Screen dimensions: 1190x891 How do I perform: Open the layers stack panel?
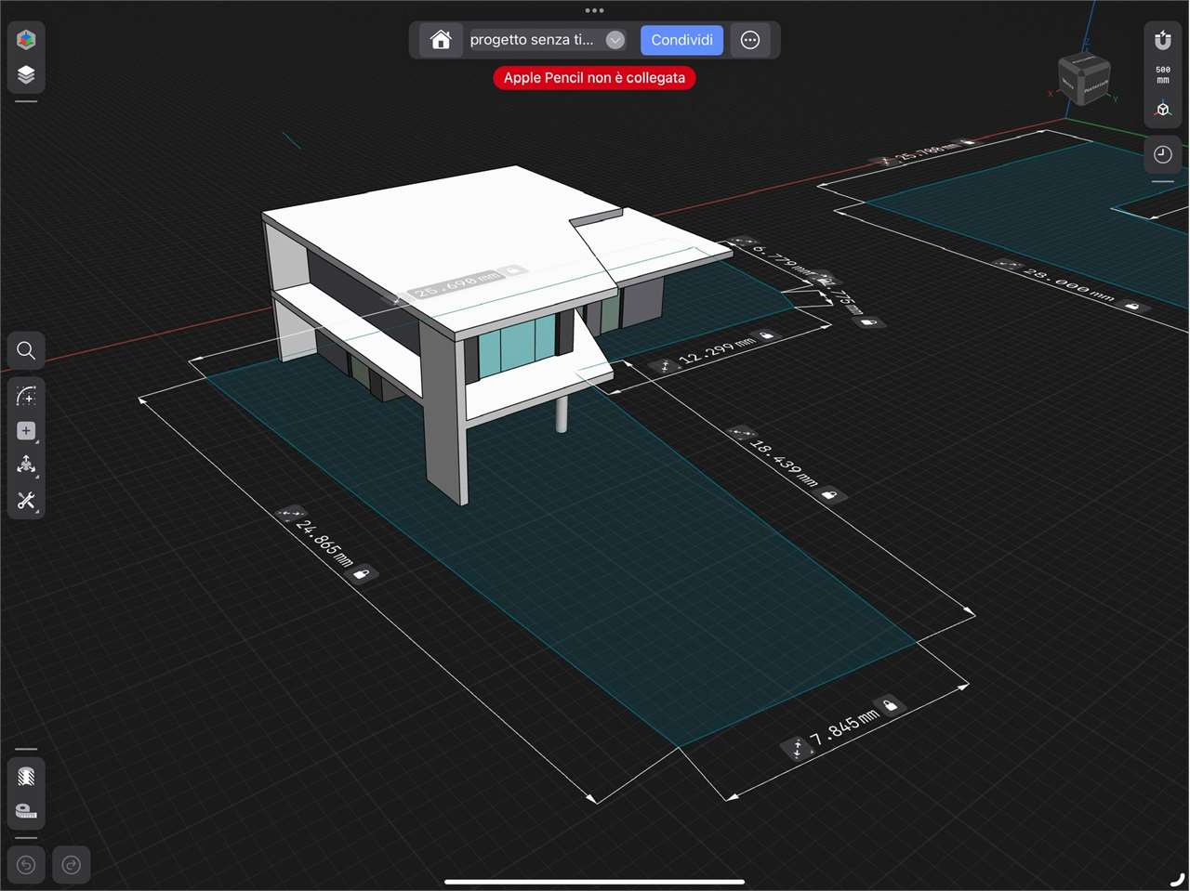tap(26, 74)
